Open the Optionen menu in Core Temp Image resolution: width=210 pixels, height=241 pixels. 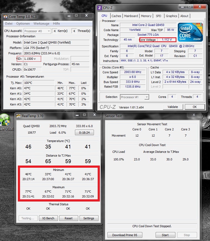(x=23, y=24)
